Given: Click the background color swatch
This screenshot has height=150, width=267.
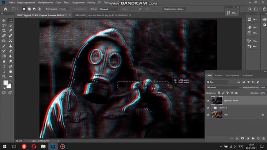Looking at the screenshot, I should [9, 86].
